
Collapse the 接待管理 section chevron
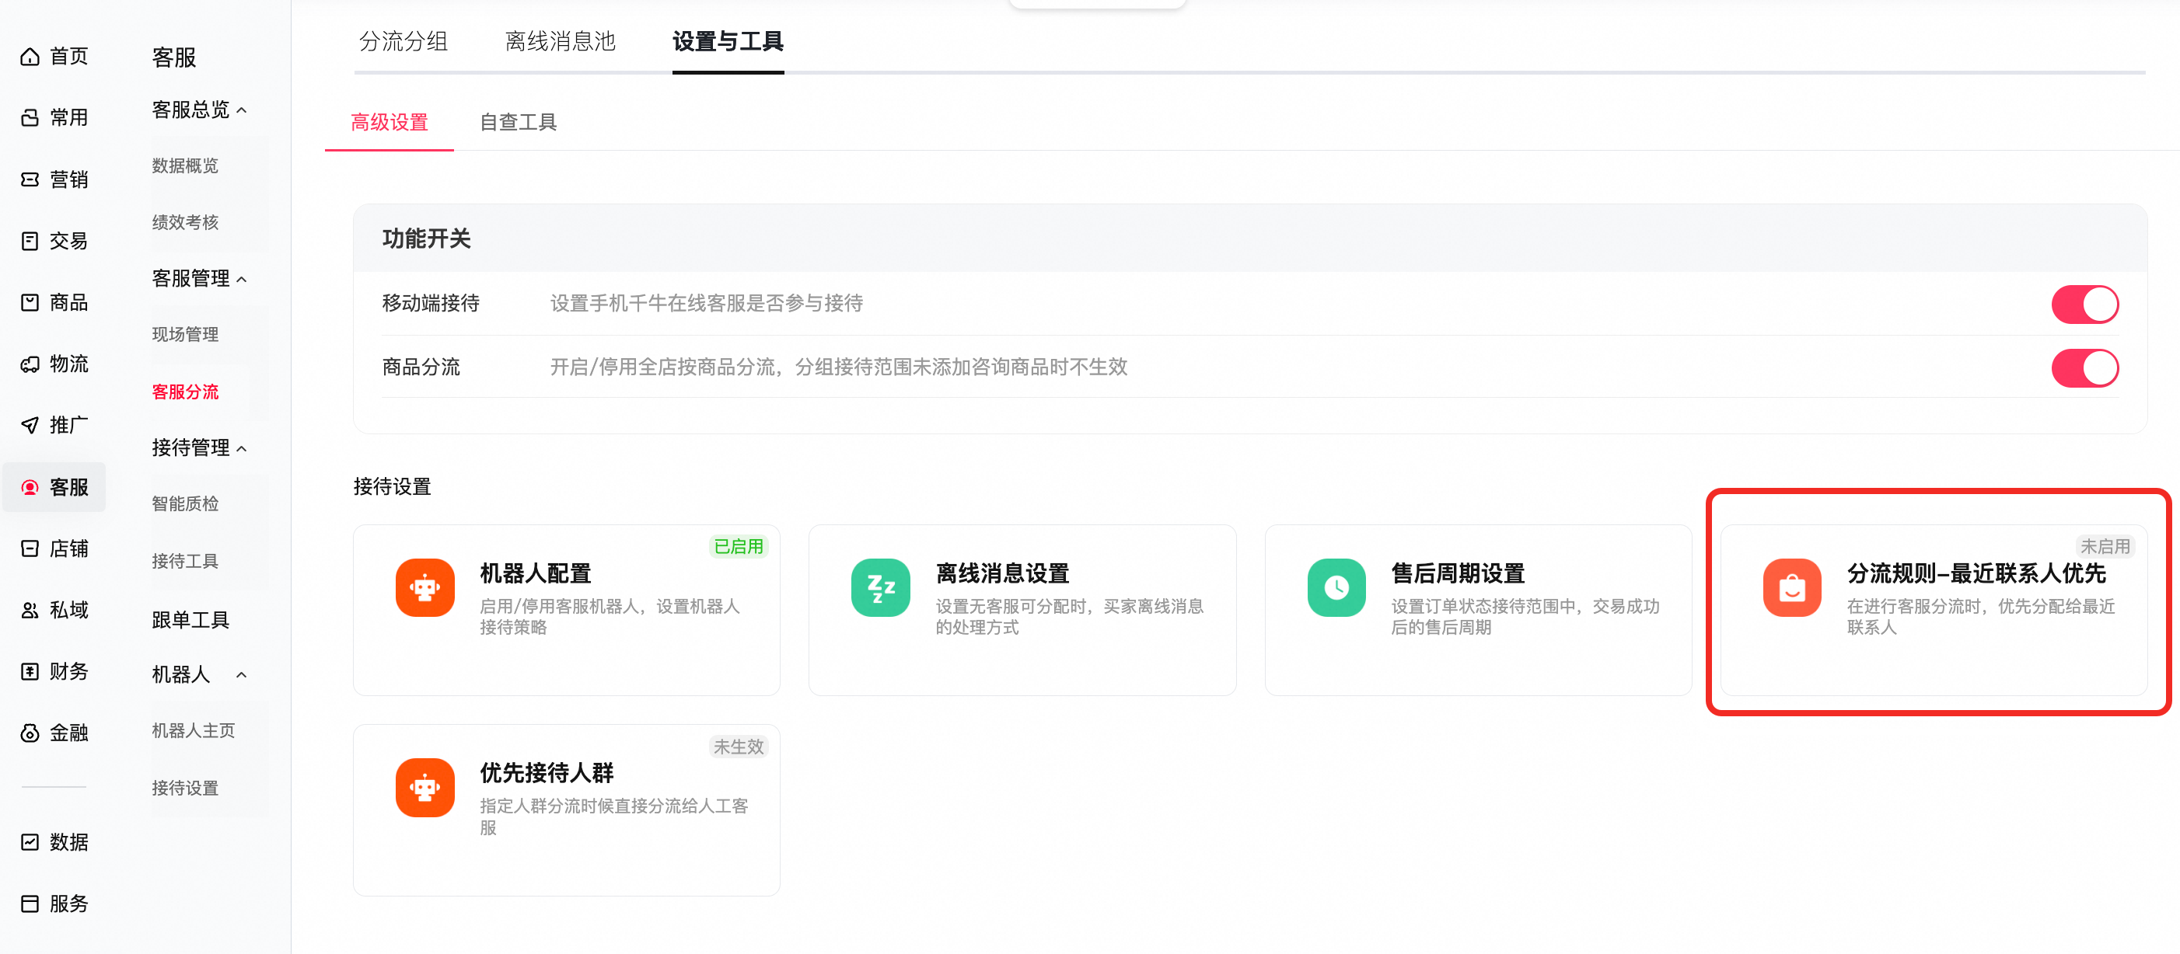coord(242,448)
